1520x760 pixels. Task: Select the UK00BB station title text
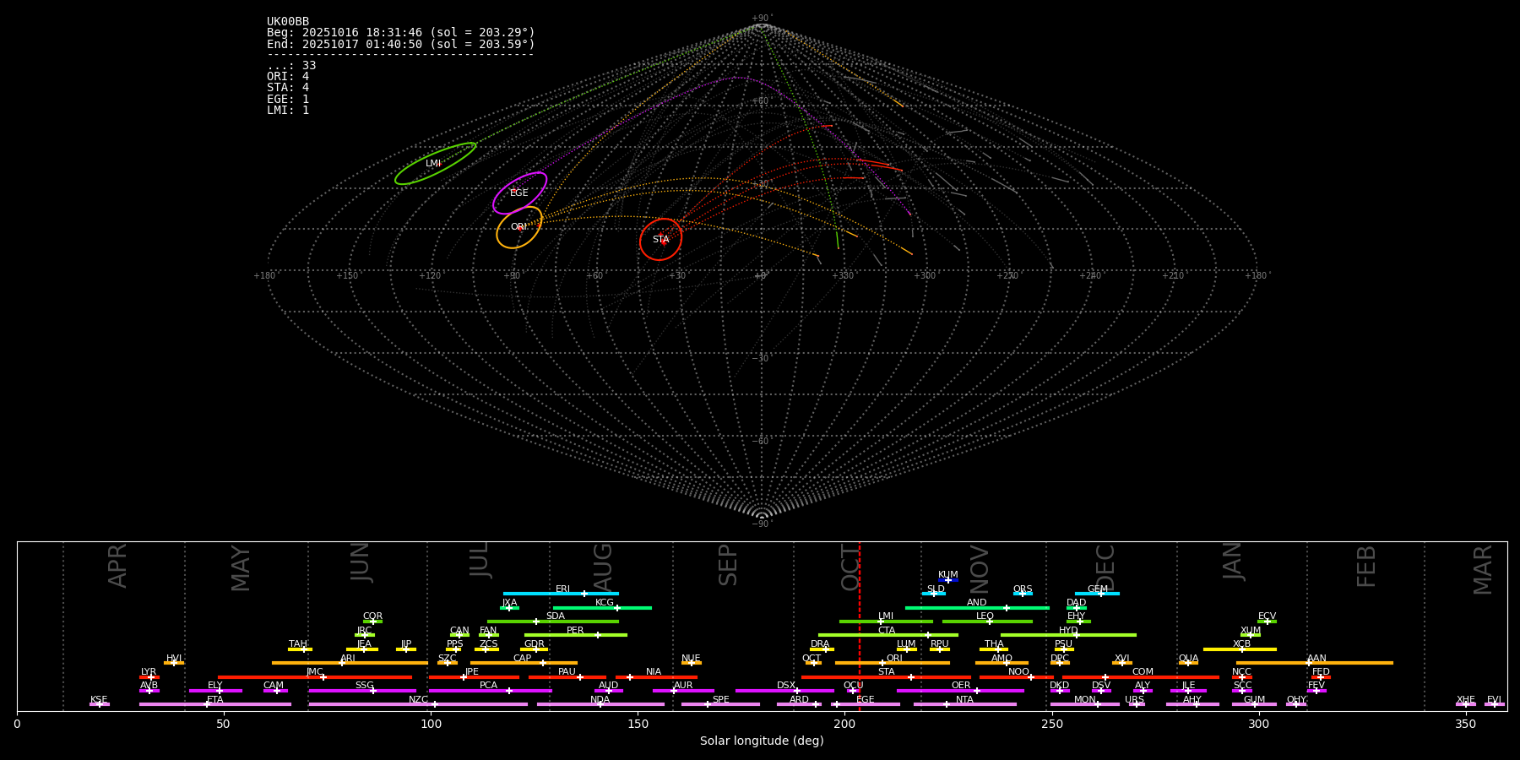coord(288,21)
